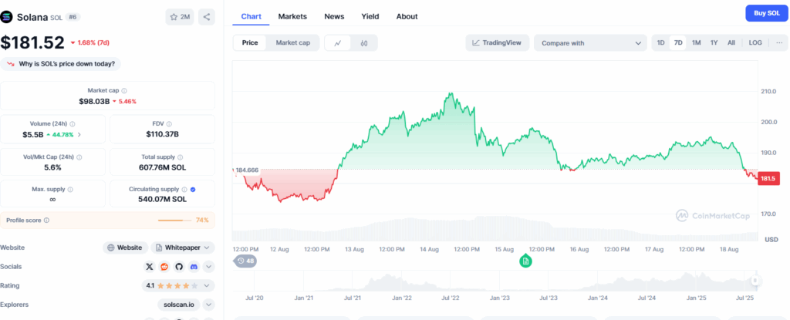Expand more Socials links chevron
The image size is (790, 320).
click(x=208, y=267)
